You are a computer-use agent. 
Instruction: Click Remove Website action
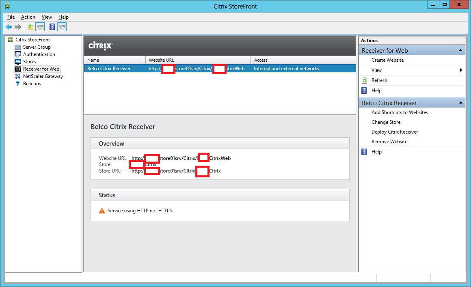tap(389, 142)
